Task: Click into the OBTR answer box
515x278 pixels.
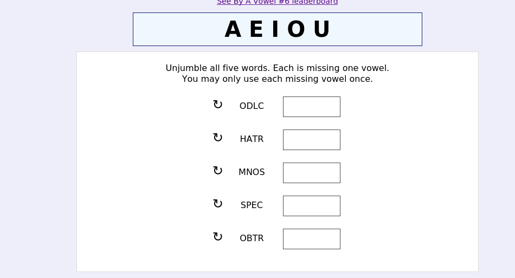Action: click(x=312, y=239)
